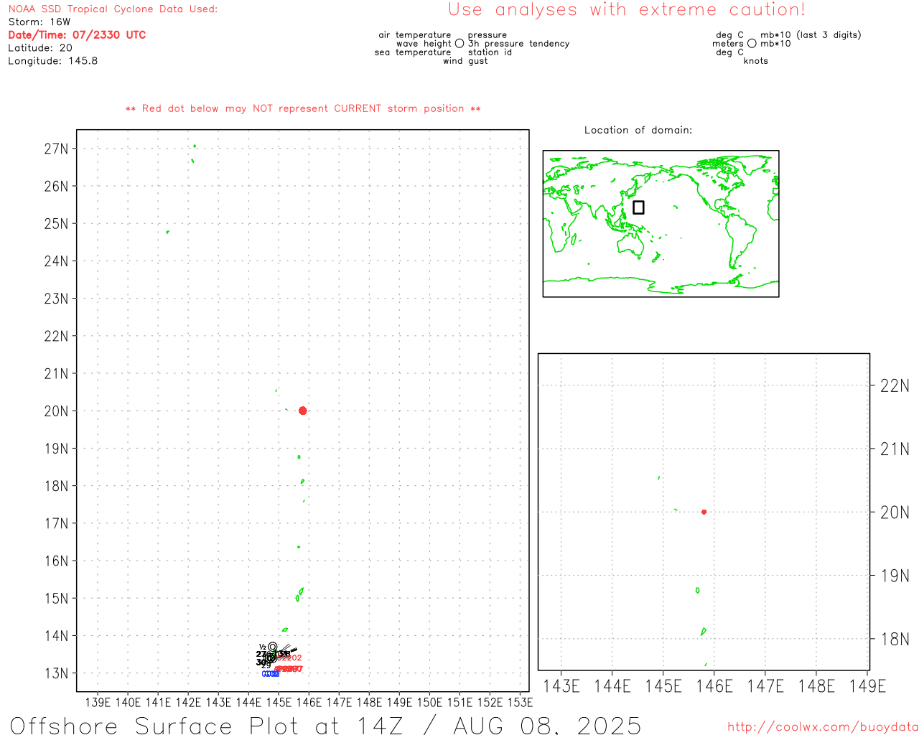The width and height of the screenshot is (919, 735).
Task: Click the 'Latitude: 20' text
Action: point(40,48)
